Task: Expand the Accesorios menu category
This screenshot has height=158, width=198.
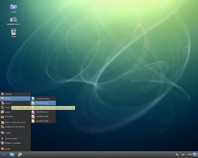Action: [15, 116]
